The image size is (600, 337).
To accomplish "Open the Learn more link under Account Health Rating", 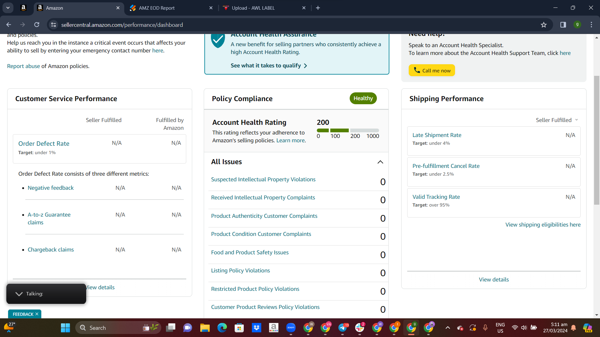I will pyautogui.click(x=290, y=140).
